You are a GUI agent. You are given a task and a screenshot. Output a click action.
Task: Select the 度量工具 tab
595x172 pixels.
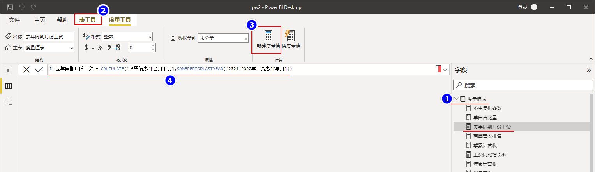tap(120, 20)
